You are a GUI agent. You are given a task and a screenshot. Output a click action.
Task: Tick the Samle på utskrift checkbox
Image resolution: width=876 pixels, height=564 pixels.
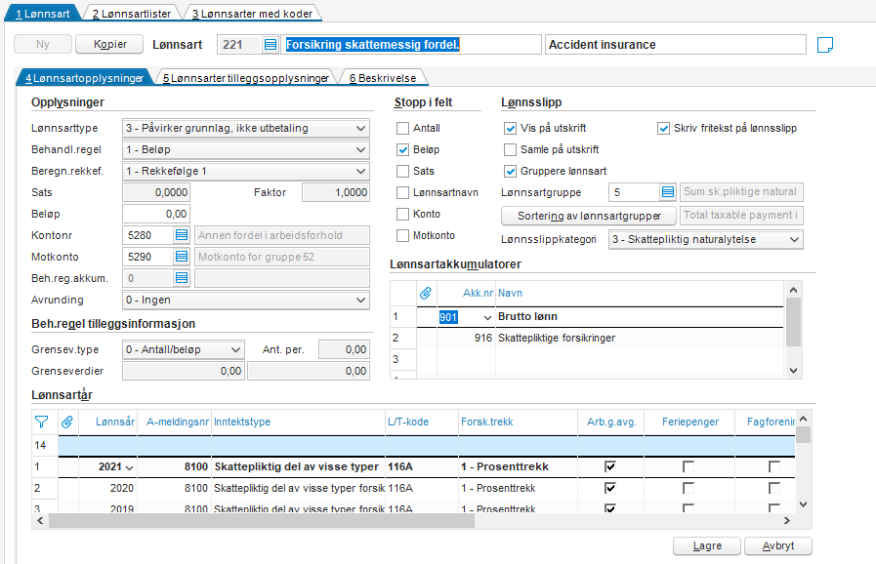click(x=510, y=150)
